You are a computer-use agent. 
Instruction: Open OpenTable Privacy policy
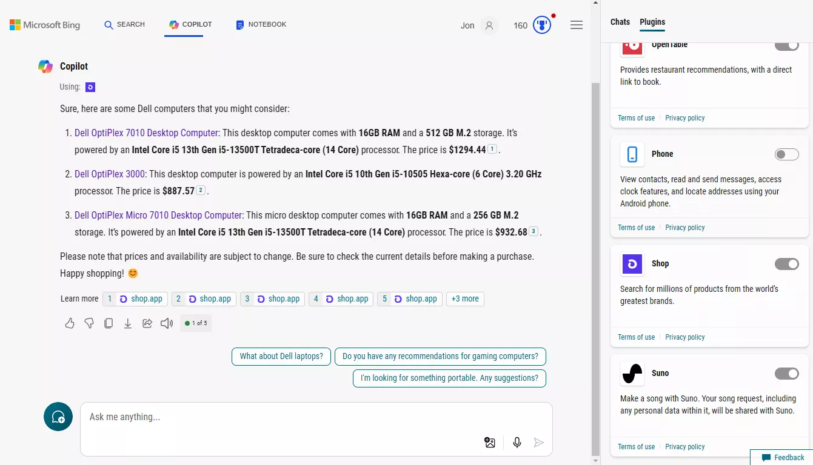click(x=684, y=118)
